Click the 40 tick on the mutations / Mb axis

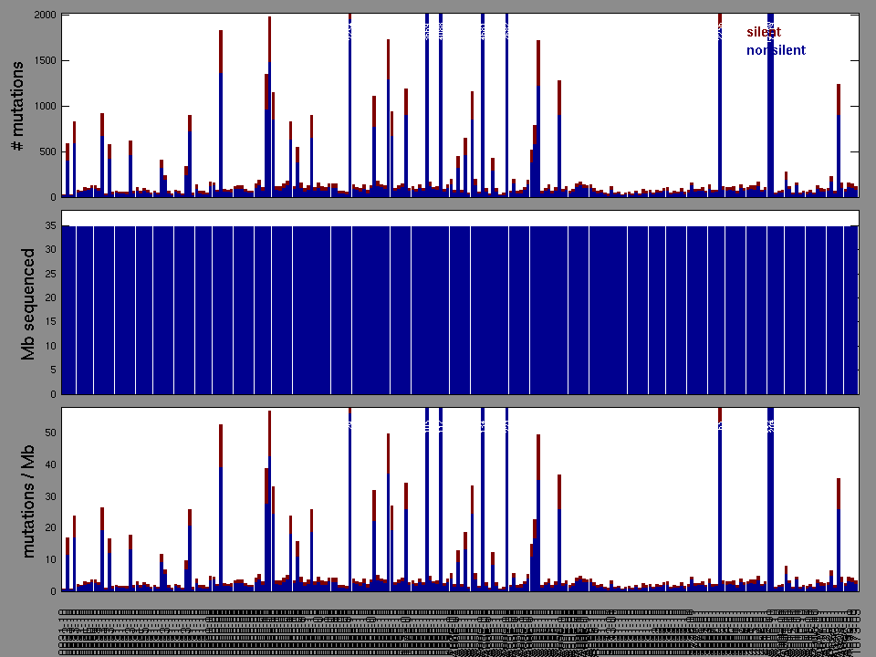[x=49, y=464]
